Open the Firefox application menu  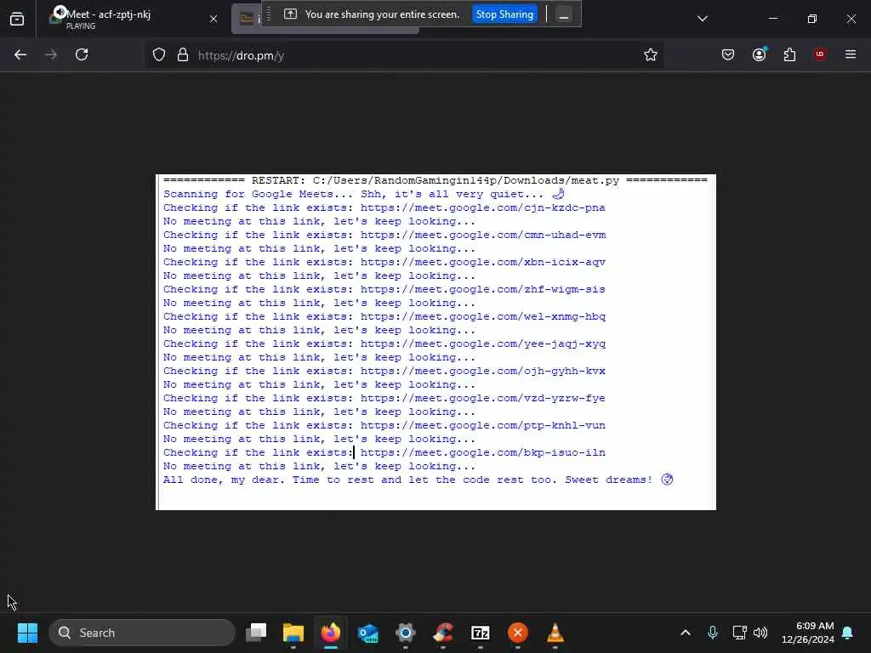(x=851, y=54)
